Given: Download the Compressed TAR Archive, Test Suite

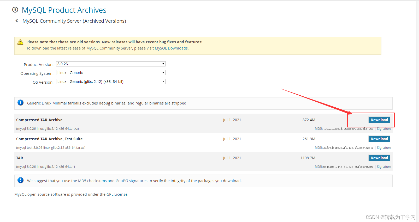Looking at the screenshot, I should pos(379,139).
